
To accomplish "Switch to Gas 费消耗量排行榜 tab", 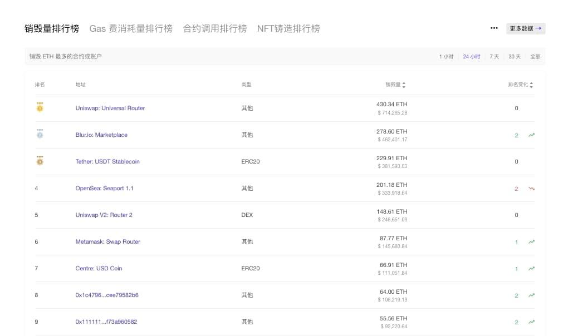I will click(x=131, y=28).
